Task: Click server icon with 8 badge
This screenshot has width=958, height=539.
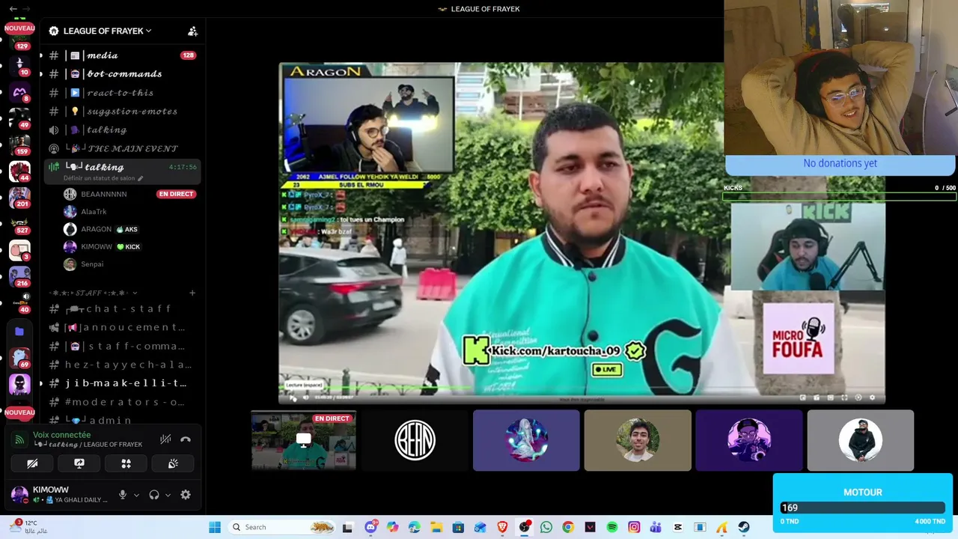Action: 19,93
